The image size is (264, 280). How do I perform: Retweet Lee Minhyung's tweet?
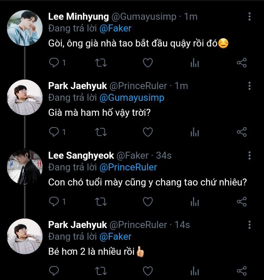[101, 63]
